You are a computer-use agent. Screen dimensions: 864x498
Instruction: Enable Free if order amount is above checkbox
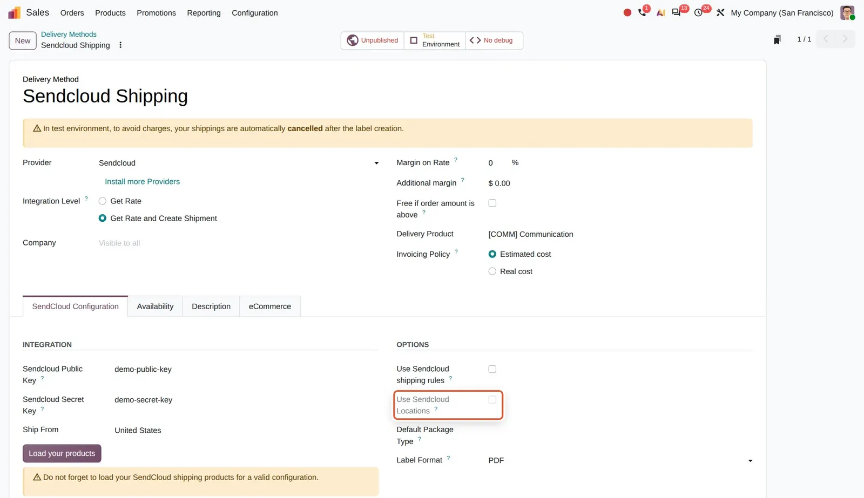492,203
